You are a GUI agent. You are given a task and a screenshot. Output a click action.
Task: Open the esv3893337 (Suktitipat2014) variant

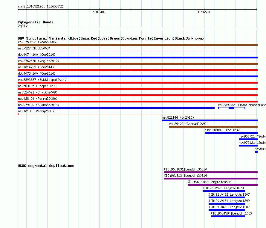coord(137,83)
